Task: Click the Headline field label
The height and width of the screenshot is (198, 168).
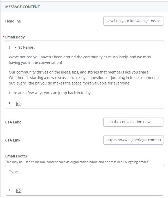Action: tap(13, 21)
